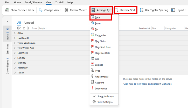Screen dimensions: 188x108
Task: Expand the Last Week group
Action: 15,53
